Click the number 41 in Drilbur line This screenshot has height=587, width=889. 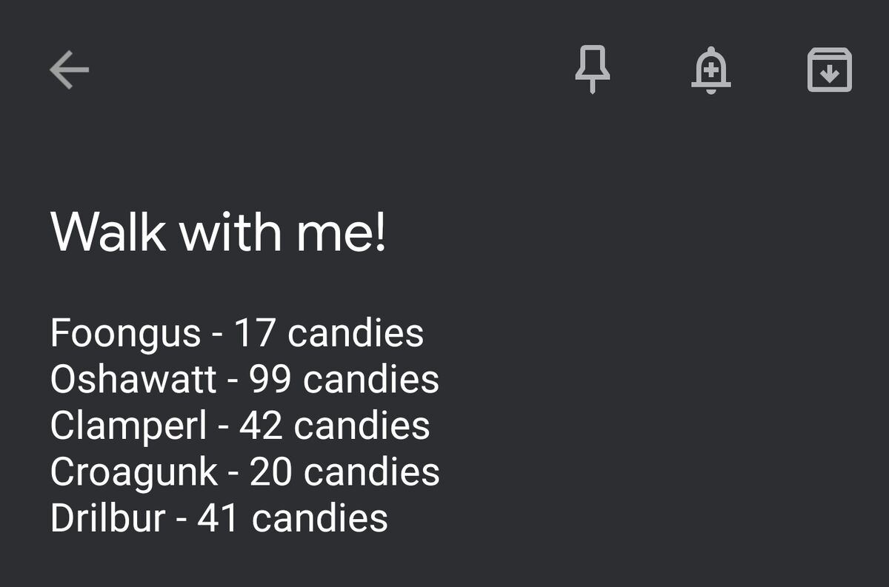click(x=218, y=518)
